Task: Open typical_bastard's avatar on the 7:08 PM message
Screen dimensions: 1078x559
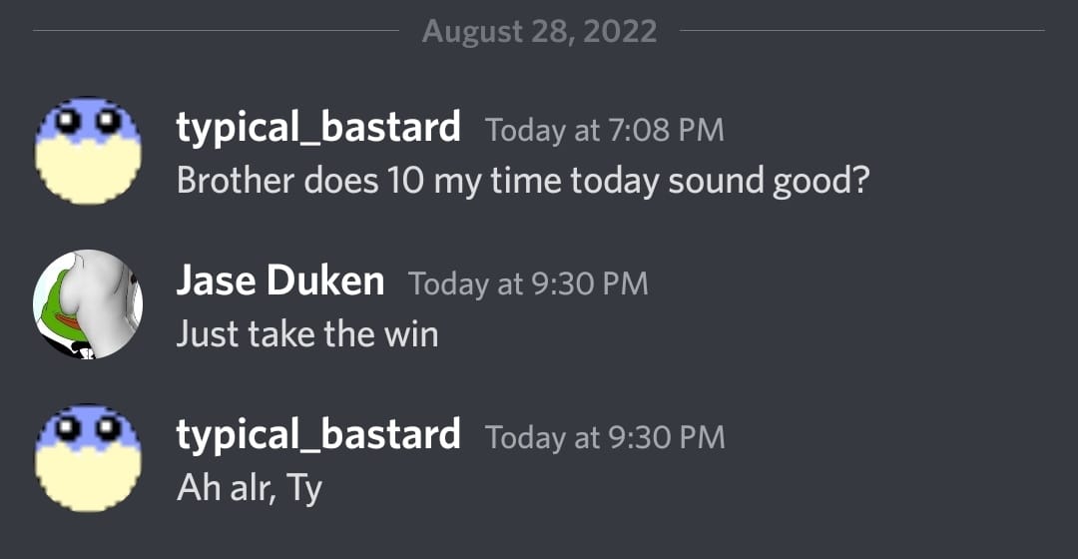Action: pyautogui.click(x=88, y=151)
